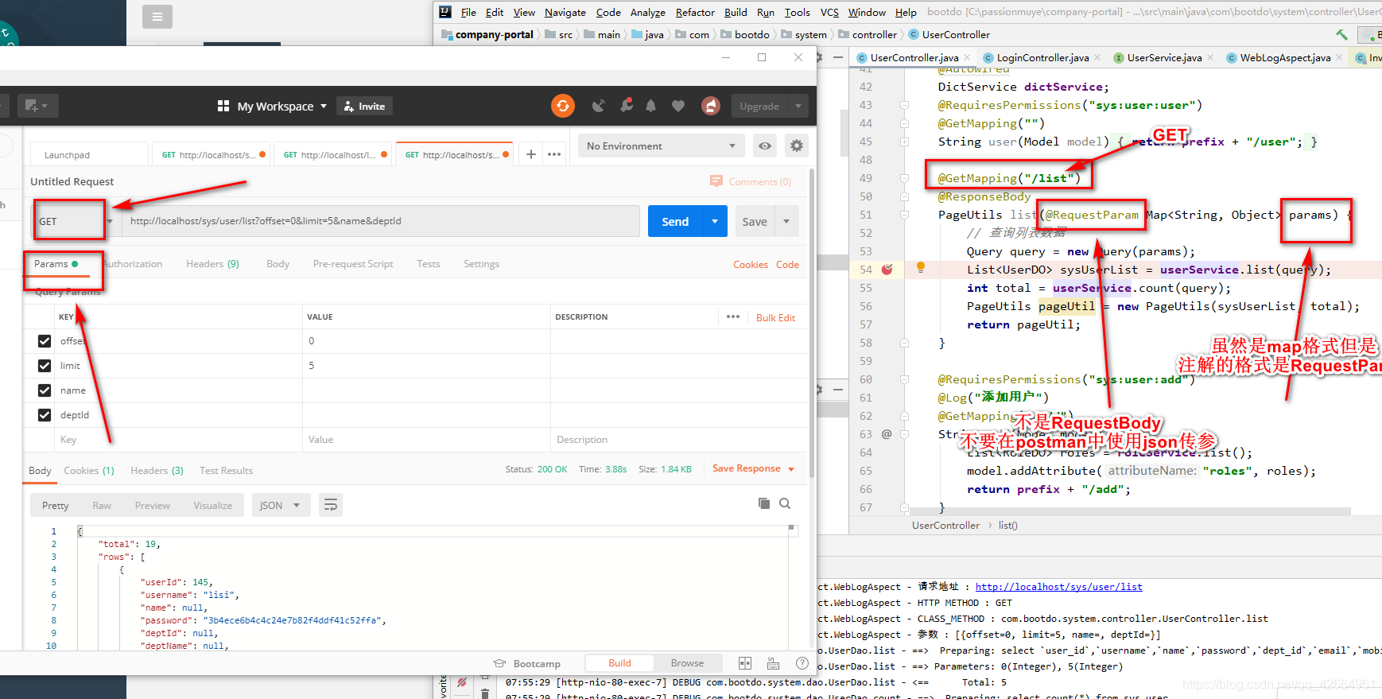The height and width of the screenshot is (699, 1382).
Task: Open help icon in Postman status bar
Action: [802, 663]
